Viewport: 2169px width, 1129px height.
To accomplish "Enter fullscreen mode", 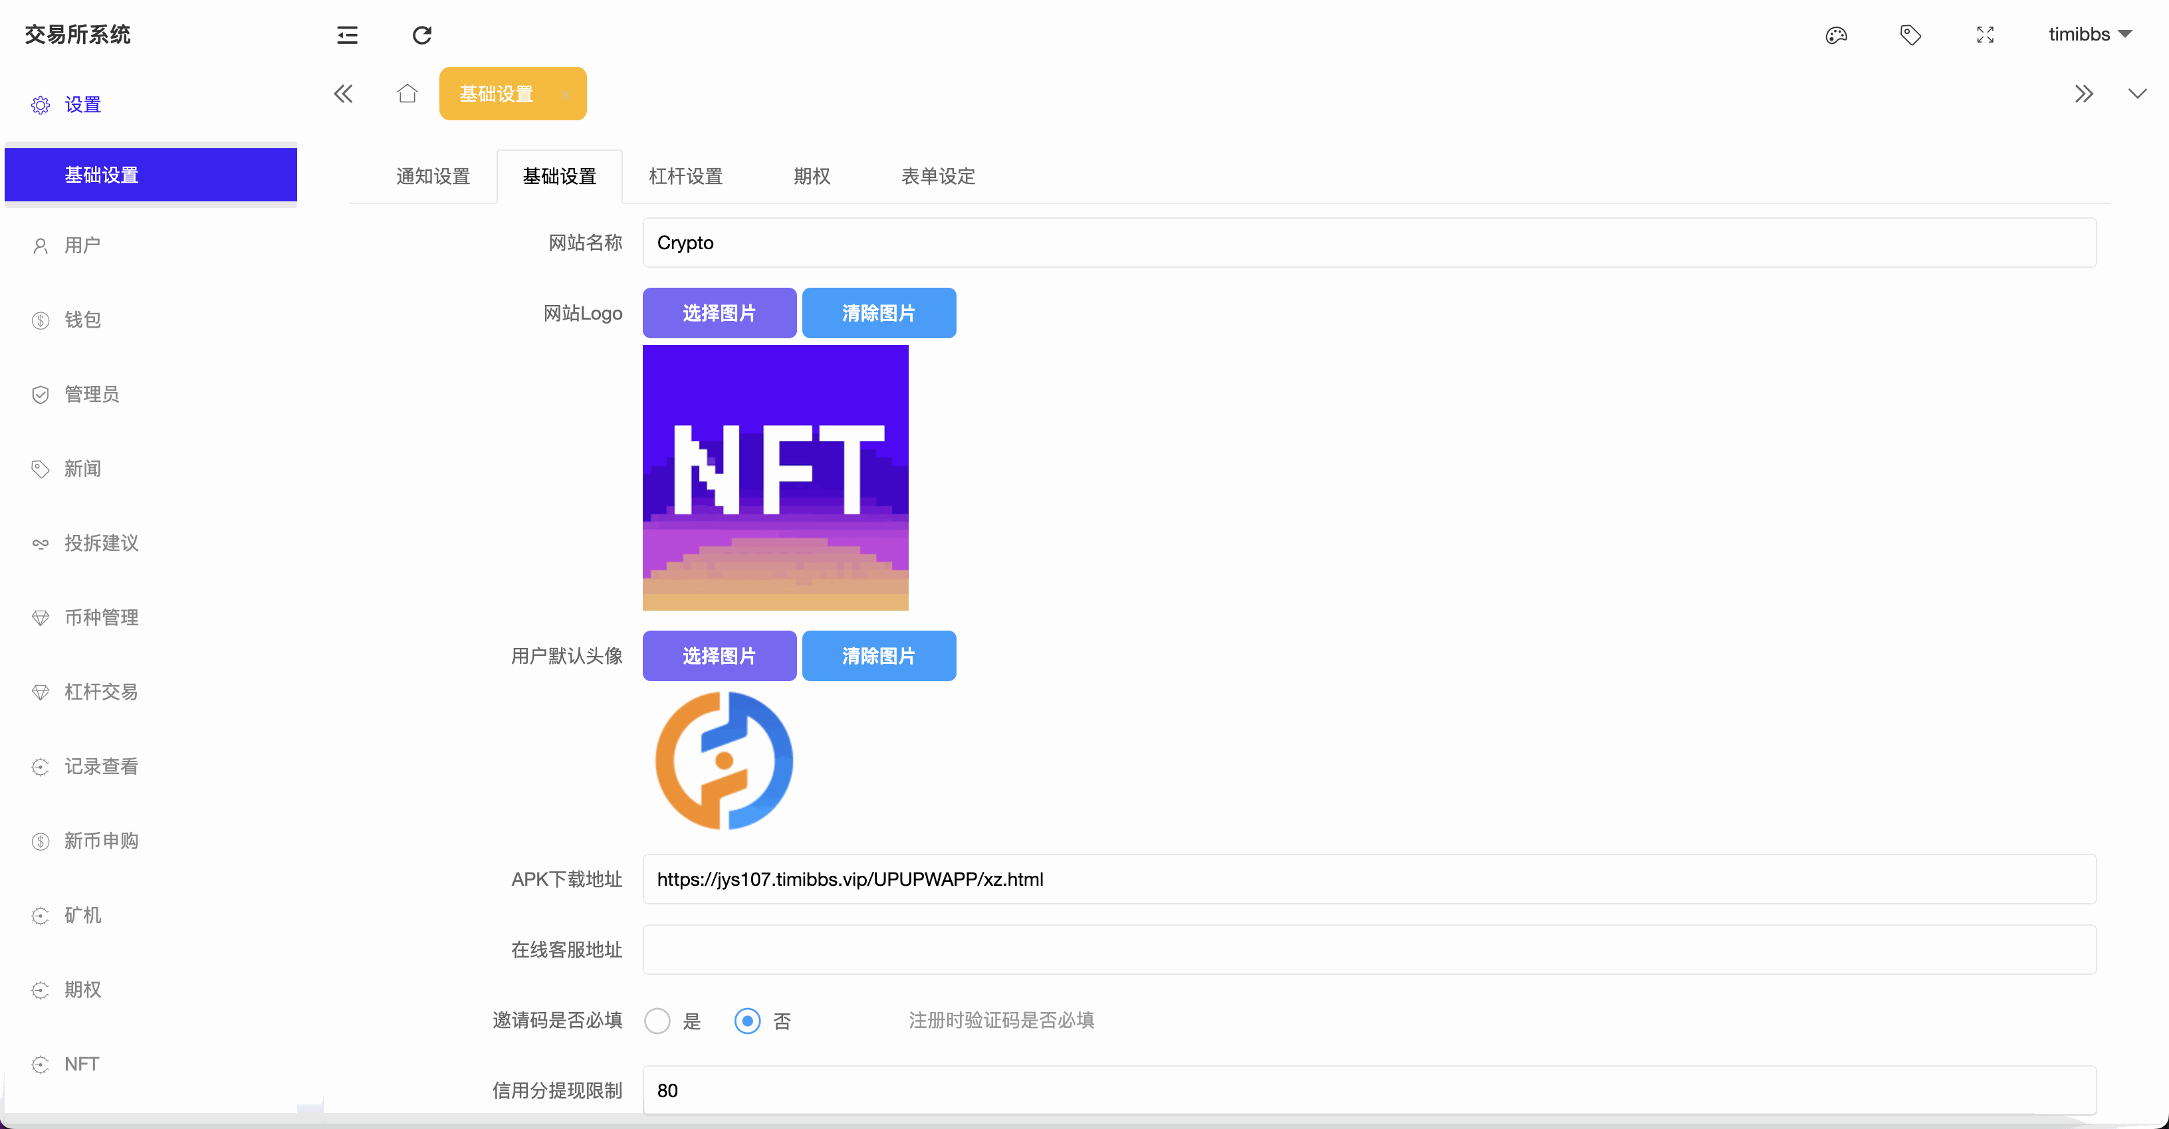I will click(x=1984, y=35).
